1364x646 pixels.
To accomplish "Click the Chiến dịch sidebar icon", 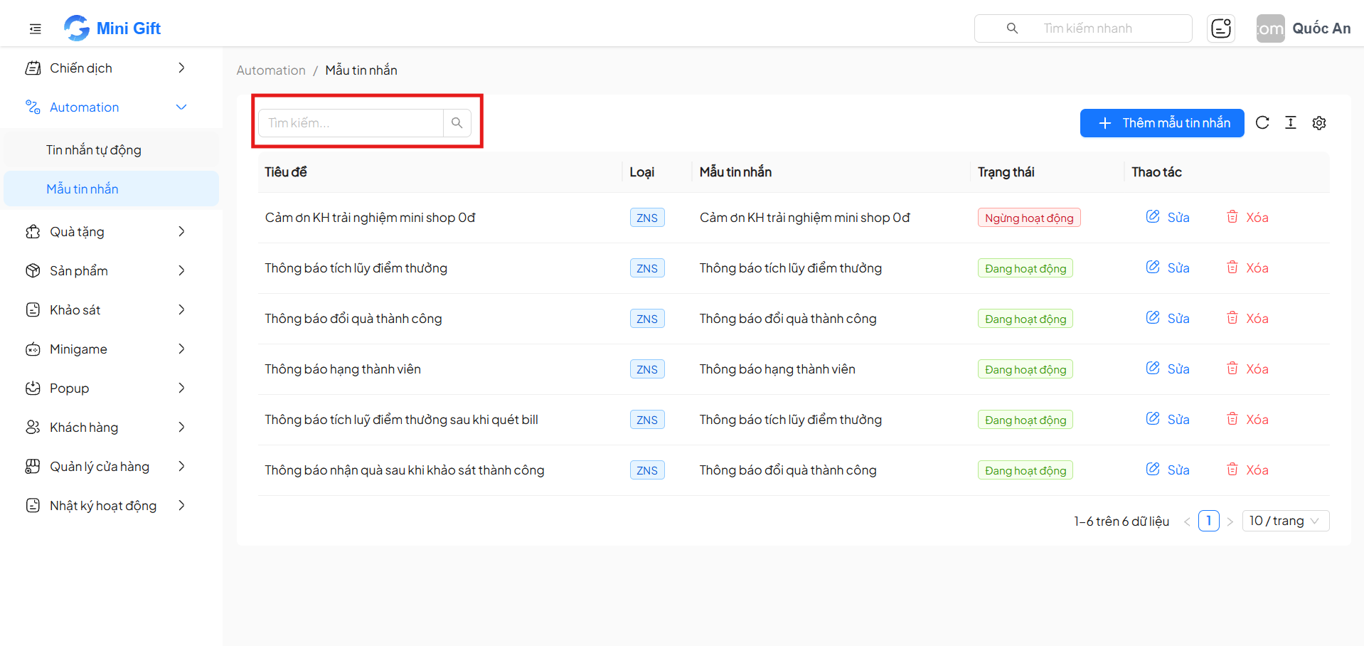I will (33, 68).
